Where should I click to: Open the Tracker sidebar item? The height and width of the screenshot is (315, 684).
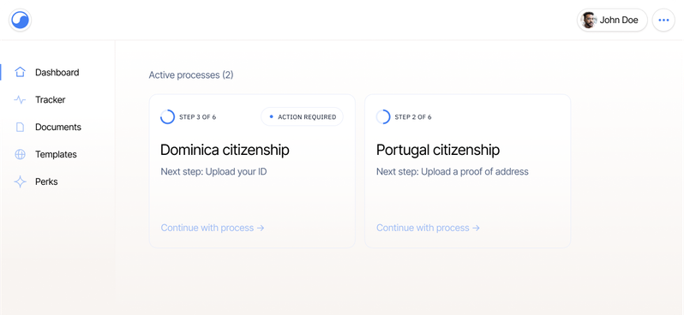(x=51, y=100)
